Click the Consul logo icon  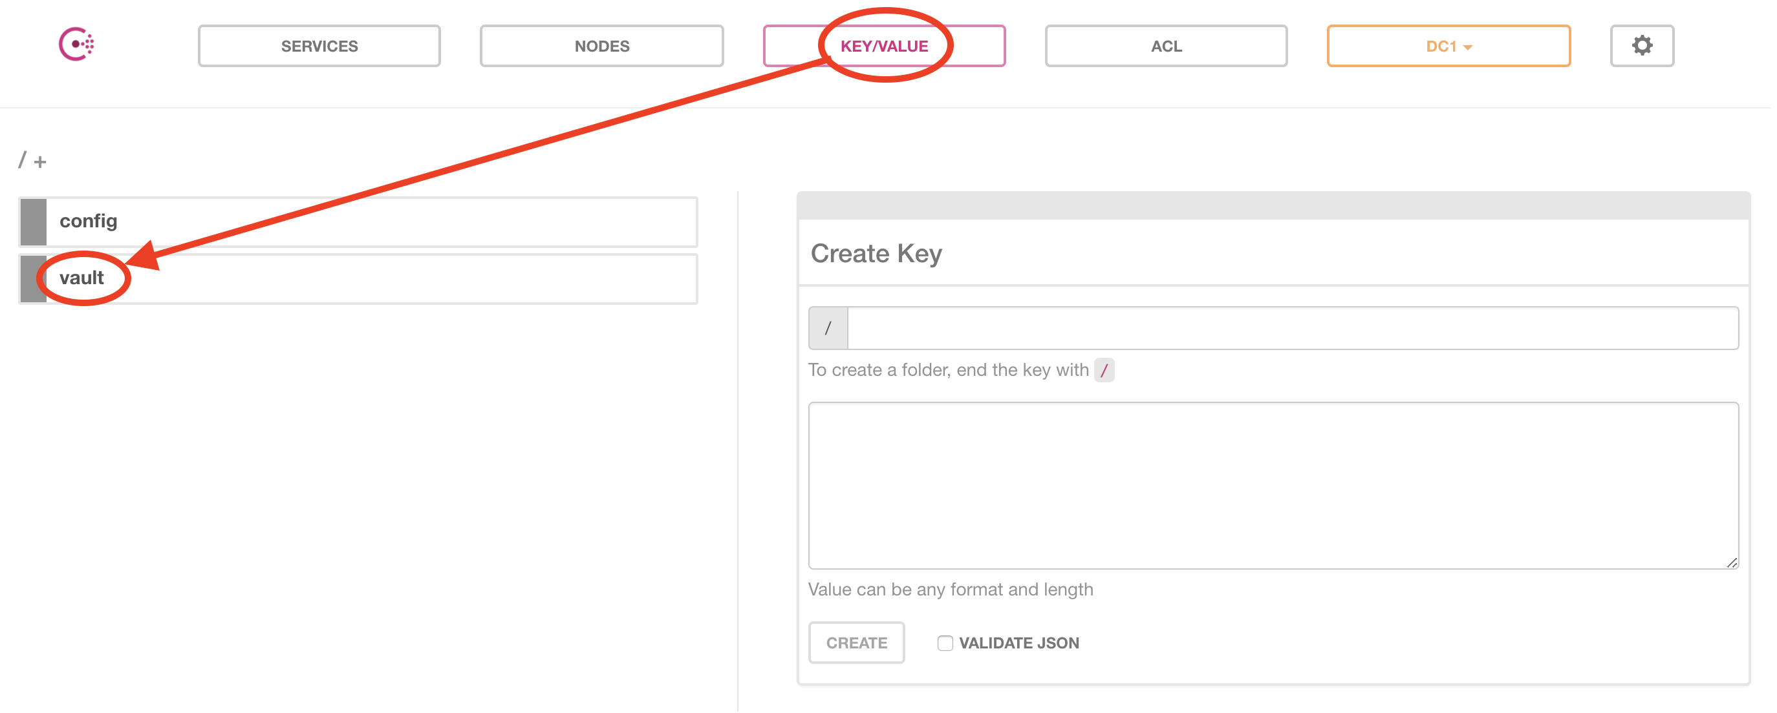tap(76, 44)
